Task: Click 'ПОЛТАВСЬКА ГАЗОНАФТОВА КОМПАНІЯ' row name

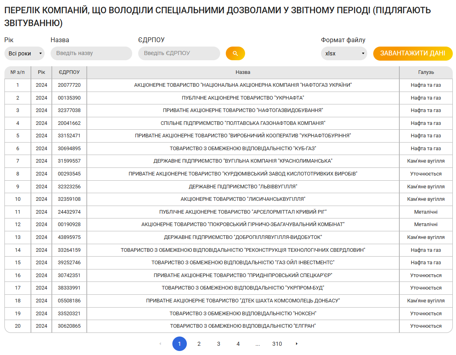Action: tap(243, 123)
